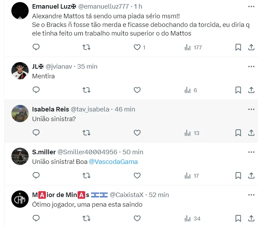Reply to JL's 'Mentira' tweet
258x226 pixels.
36,90
